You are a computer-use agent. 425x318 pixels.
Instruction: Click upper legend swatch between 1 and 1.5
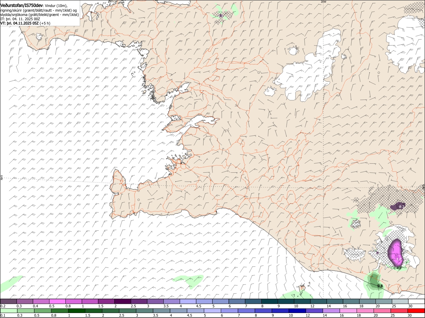pyautogui.click(x=90, y=301)
